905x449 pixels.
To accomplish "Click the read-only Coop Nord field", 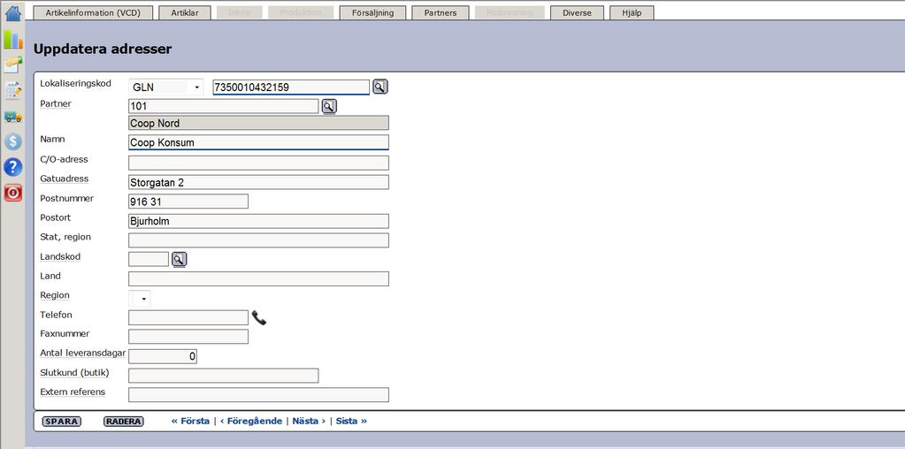I will click(x=258, y=123).
